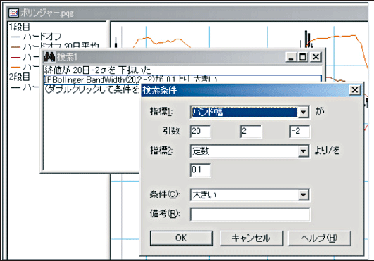Maximize the 検索1 window
The width and height of the screenshot is (374, 261).
303,57
